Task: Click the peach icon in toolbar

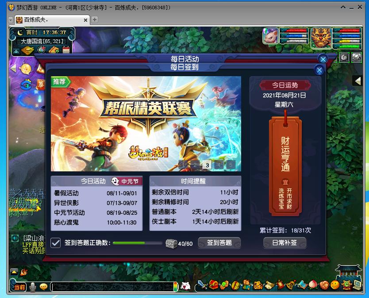Action: (x=313, y=285)
